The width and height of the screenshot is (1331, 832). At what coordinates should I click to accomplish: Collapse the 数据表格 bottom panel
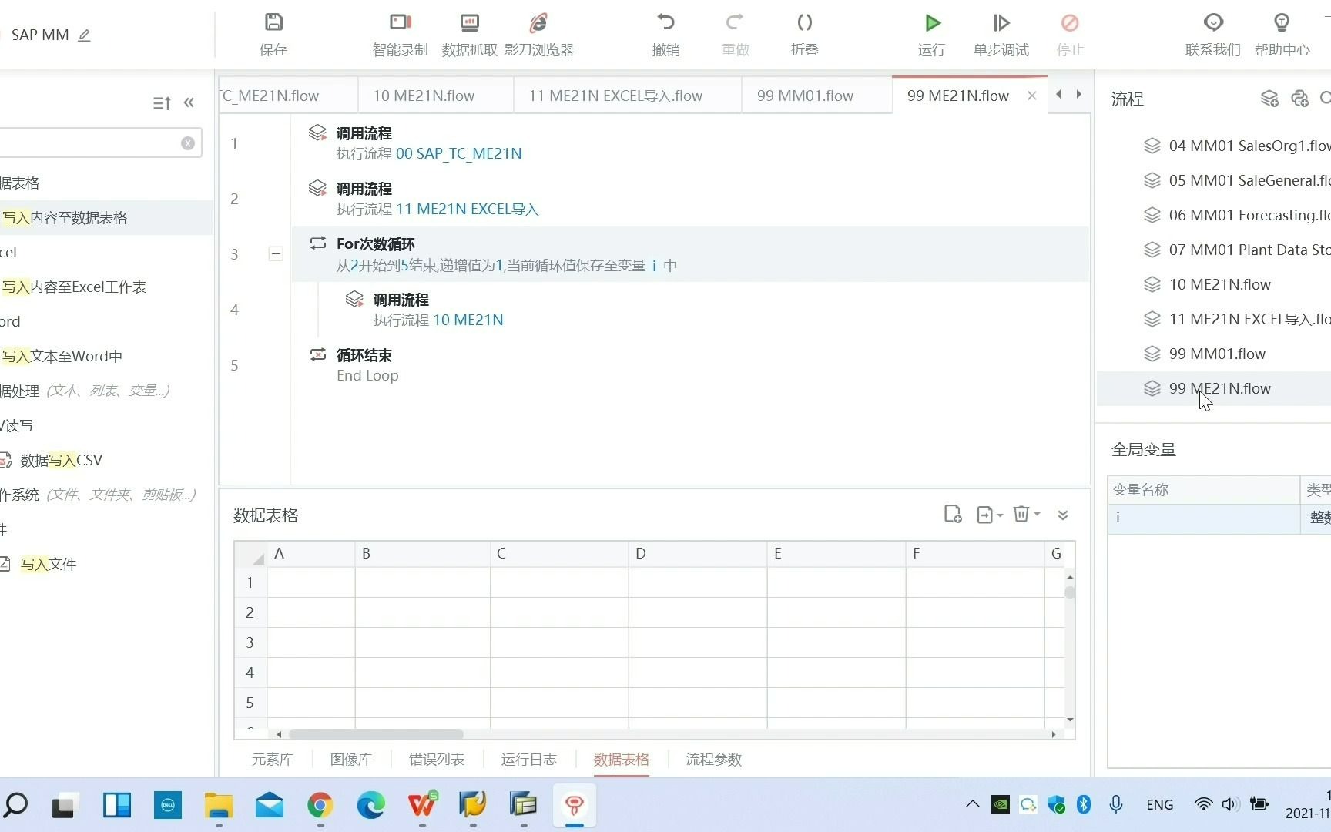1063,515
